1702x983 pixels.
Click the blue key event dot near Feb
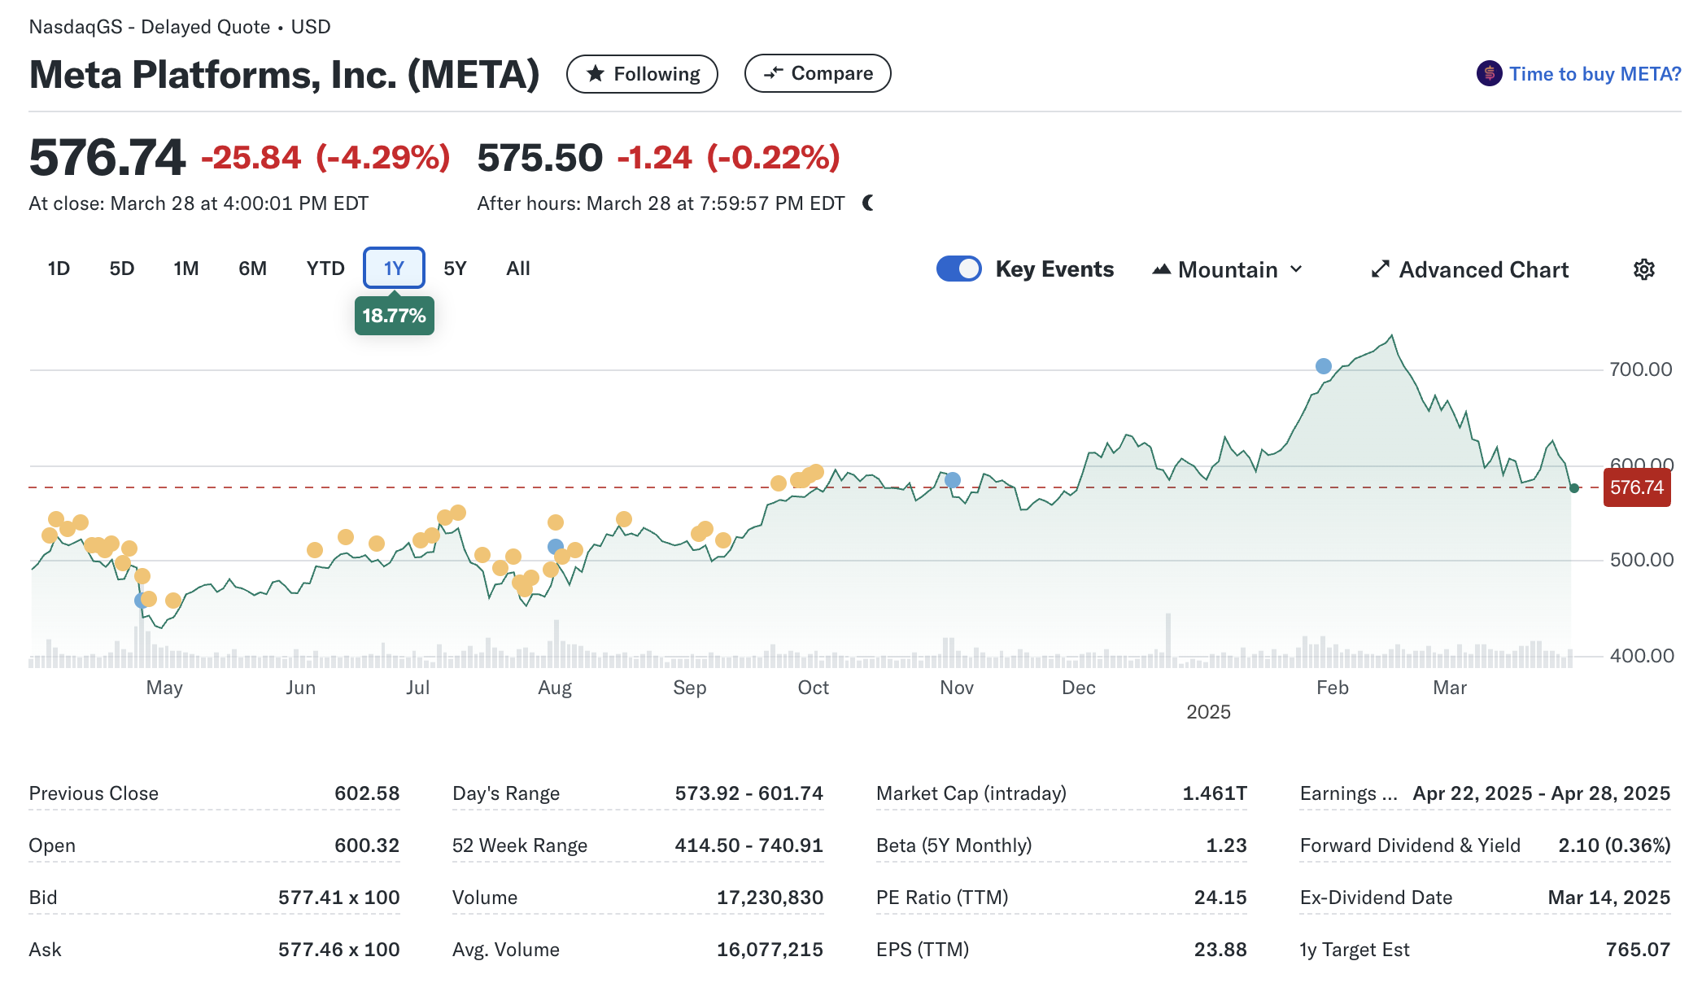click(1324, 366)
